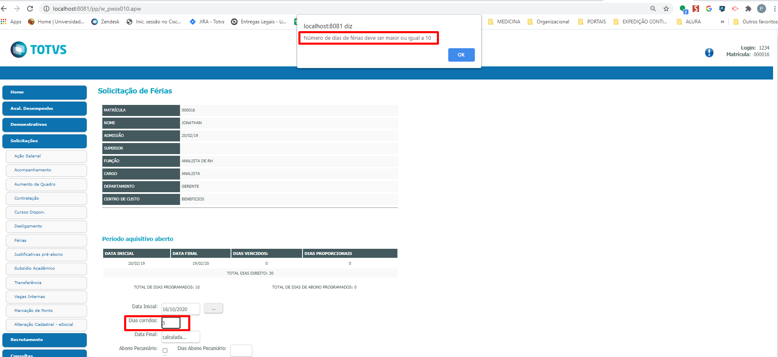This screenshot has height=357, width=778.
Task: Open the PORTAIS bookmarks folder
Action: [x=592, y=22]
